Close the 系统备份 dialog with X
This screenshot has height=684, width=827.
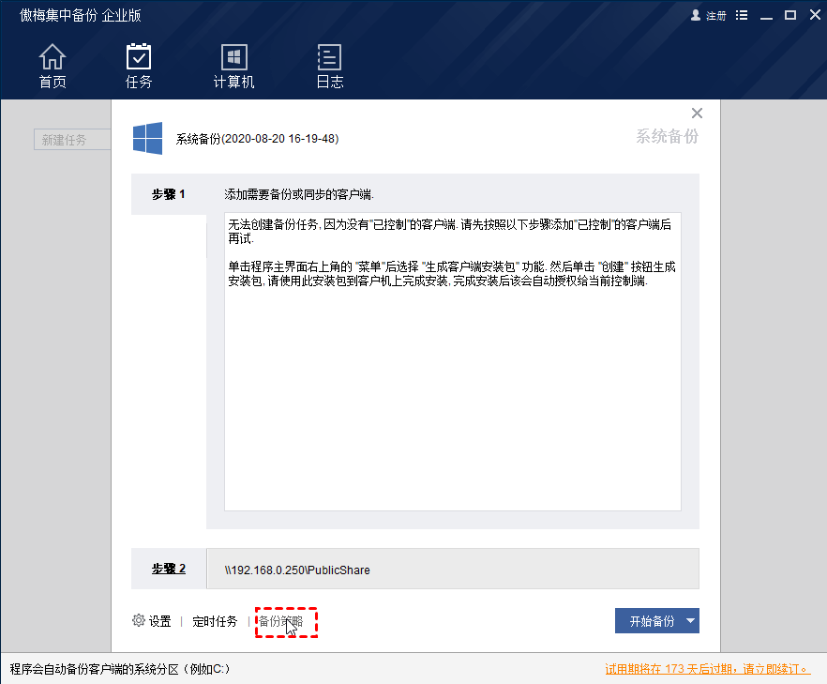click(697, 113)
